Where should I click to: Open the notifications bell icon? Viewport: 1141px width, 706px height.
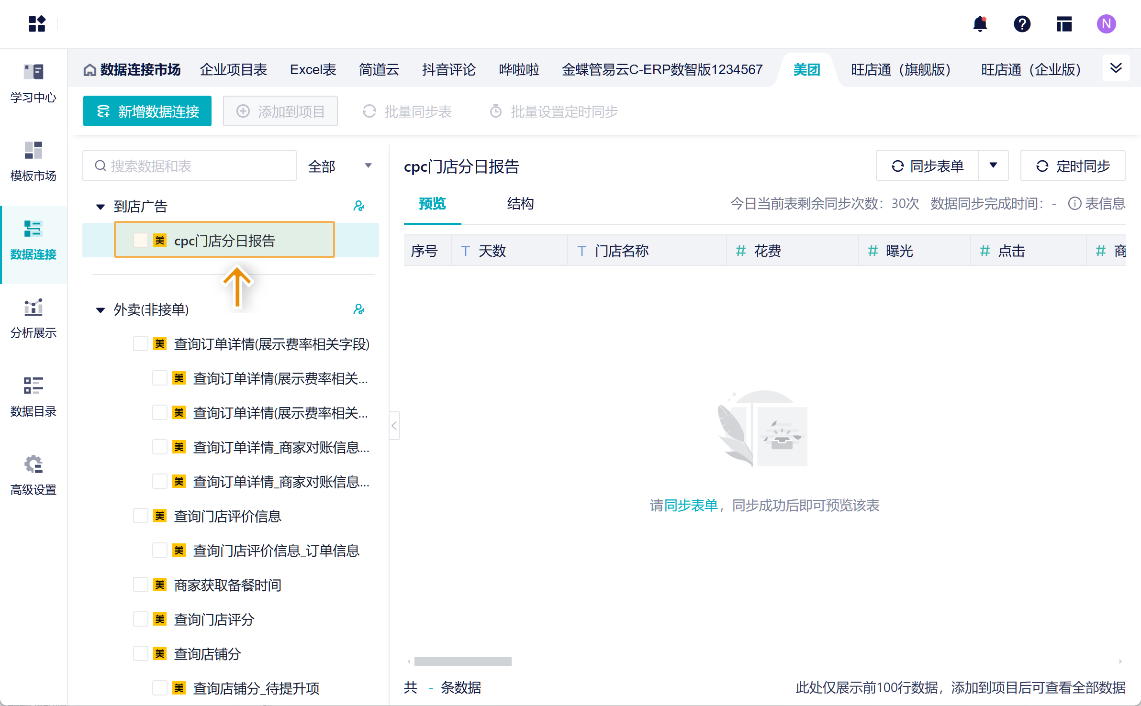980,24
